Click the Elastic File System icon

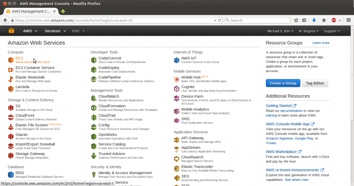11,127
